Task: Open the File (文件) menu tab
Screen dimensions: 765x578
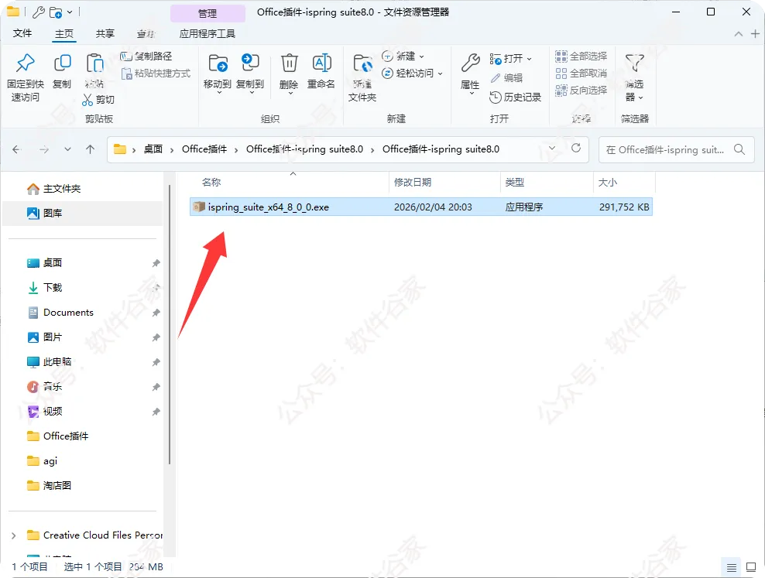Action: tap(22, 33)
